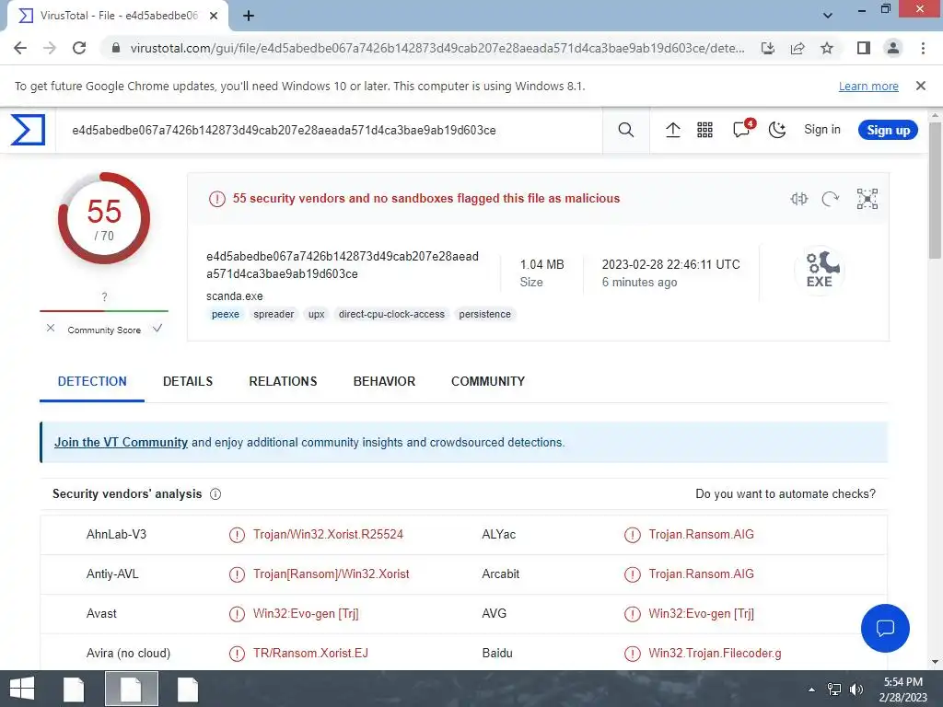Viewport: 943px width, 707px height.
Task: Click the VirusTotal logo icon
Action: (28, 130)
